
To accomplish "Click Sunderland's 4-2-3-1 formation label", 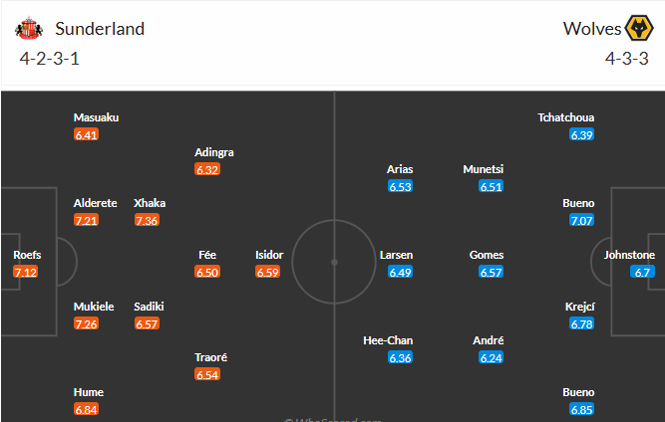I will [49, 57].
